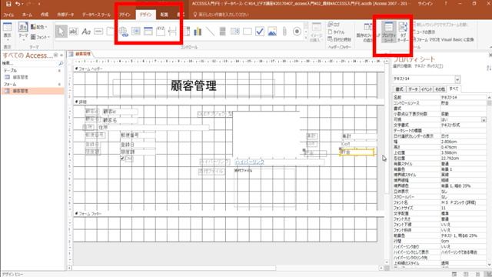Open the 配色 theme colors dropdown
Viewport: 492px width, 277px height.
38,27
